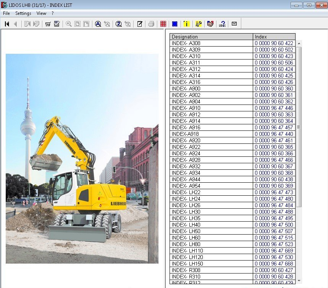Jump to first page using toolbar arrow
This screenshot has height=288, width=328.
[7, 24]
